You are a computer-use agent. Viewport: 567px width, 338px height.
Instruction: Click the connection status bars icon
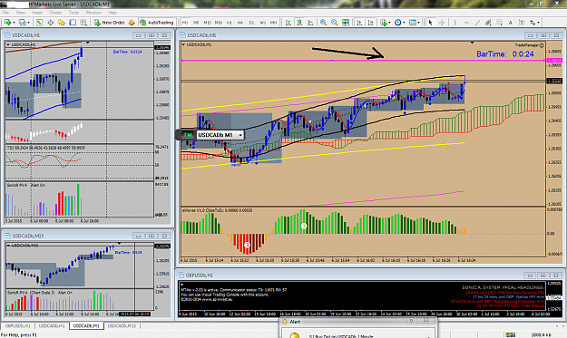[x=510, y=334]
